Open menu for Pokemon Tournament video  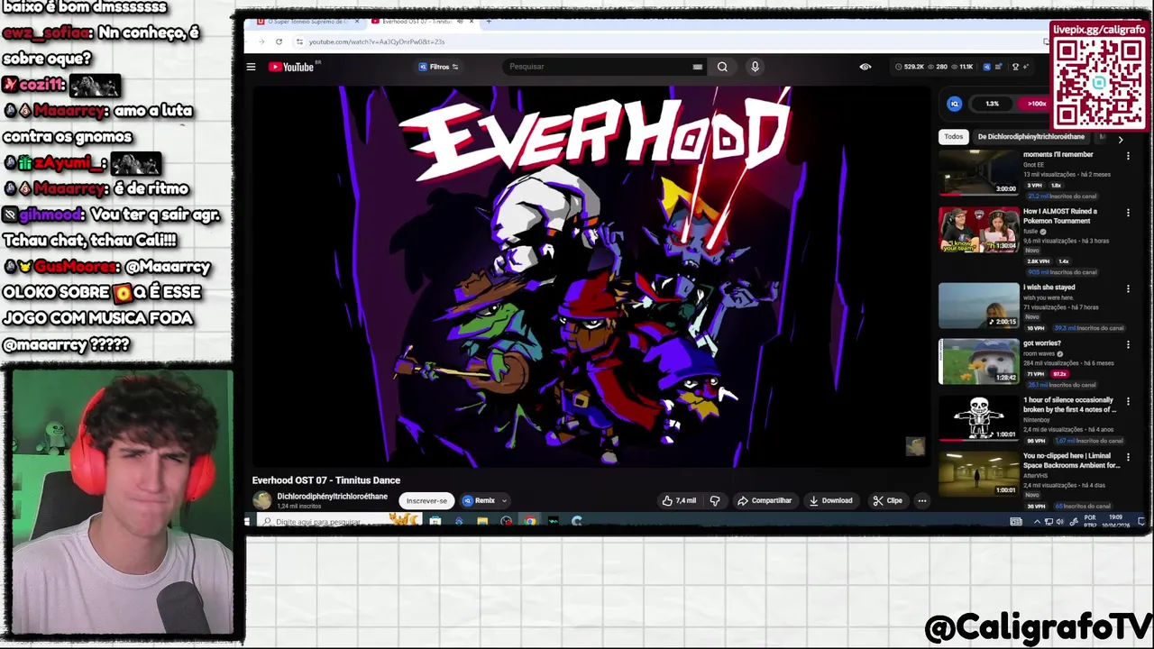(1128, 213)
